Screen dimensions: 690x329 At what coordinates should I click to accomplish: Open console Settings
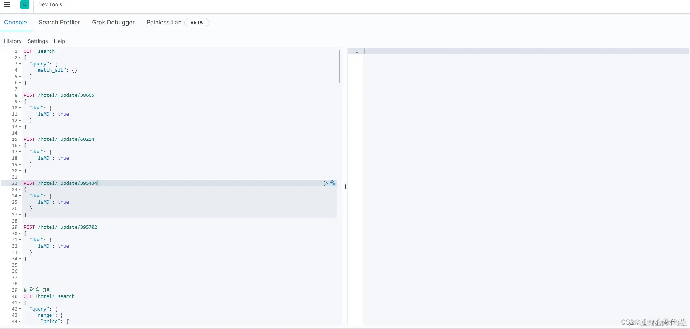coord(38,41)
